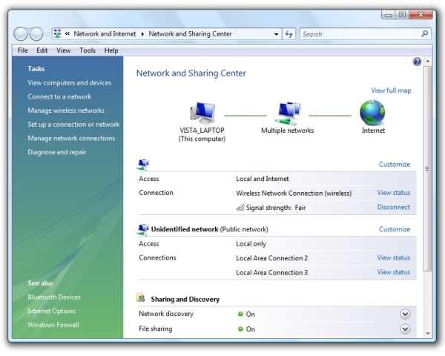Screen dimensions: 445x356
Task: Click the Sharing and Discovery icon
Action: pos(141,298)
